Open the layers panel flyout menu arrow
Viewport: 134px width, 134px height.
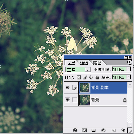tap(130, 62)
